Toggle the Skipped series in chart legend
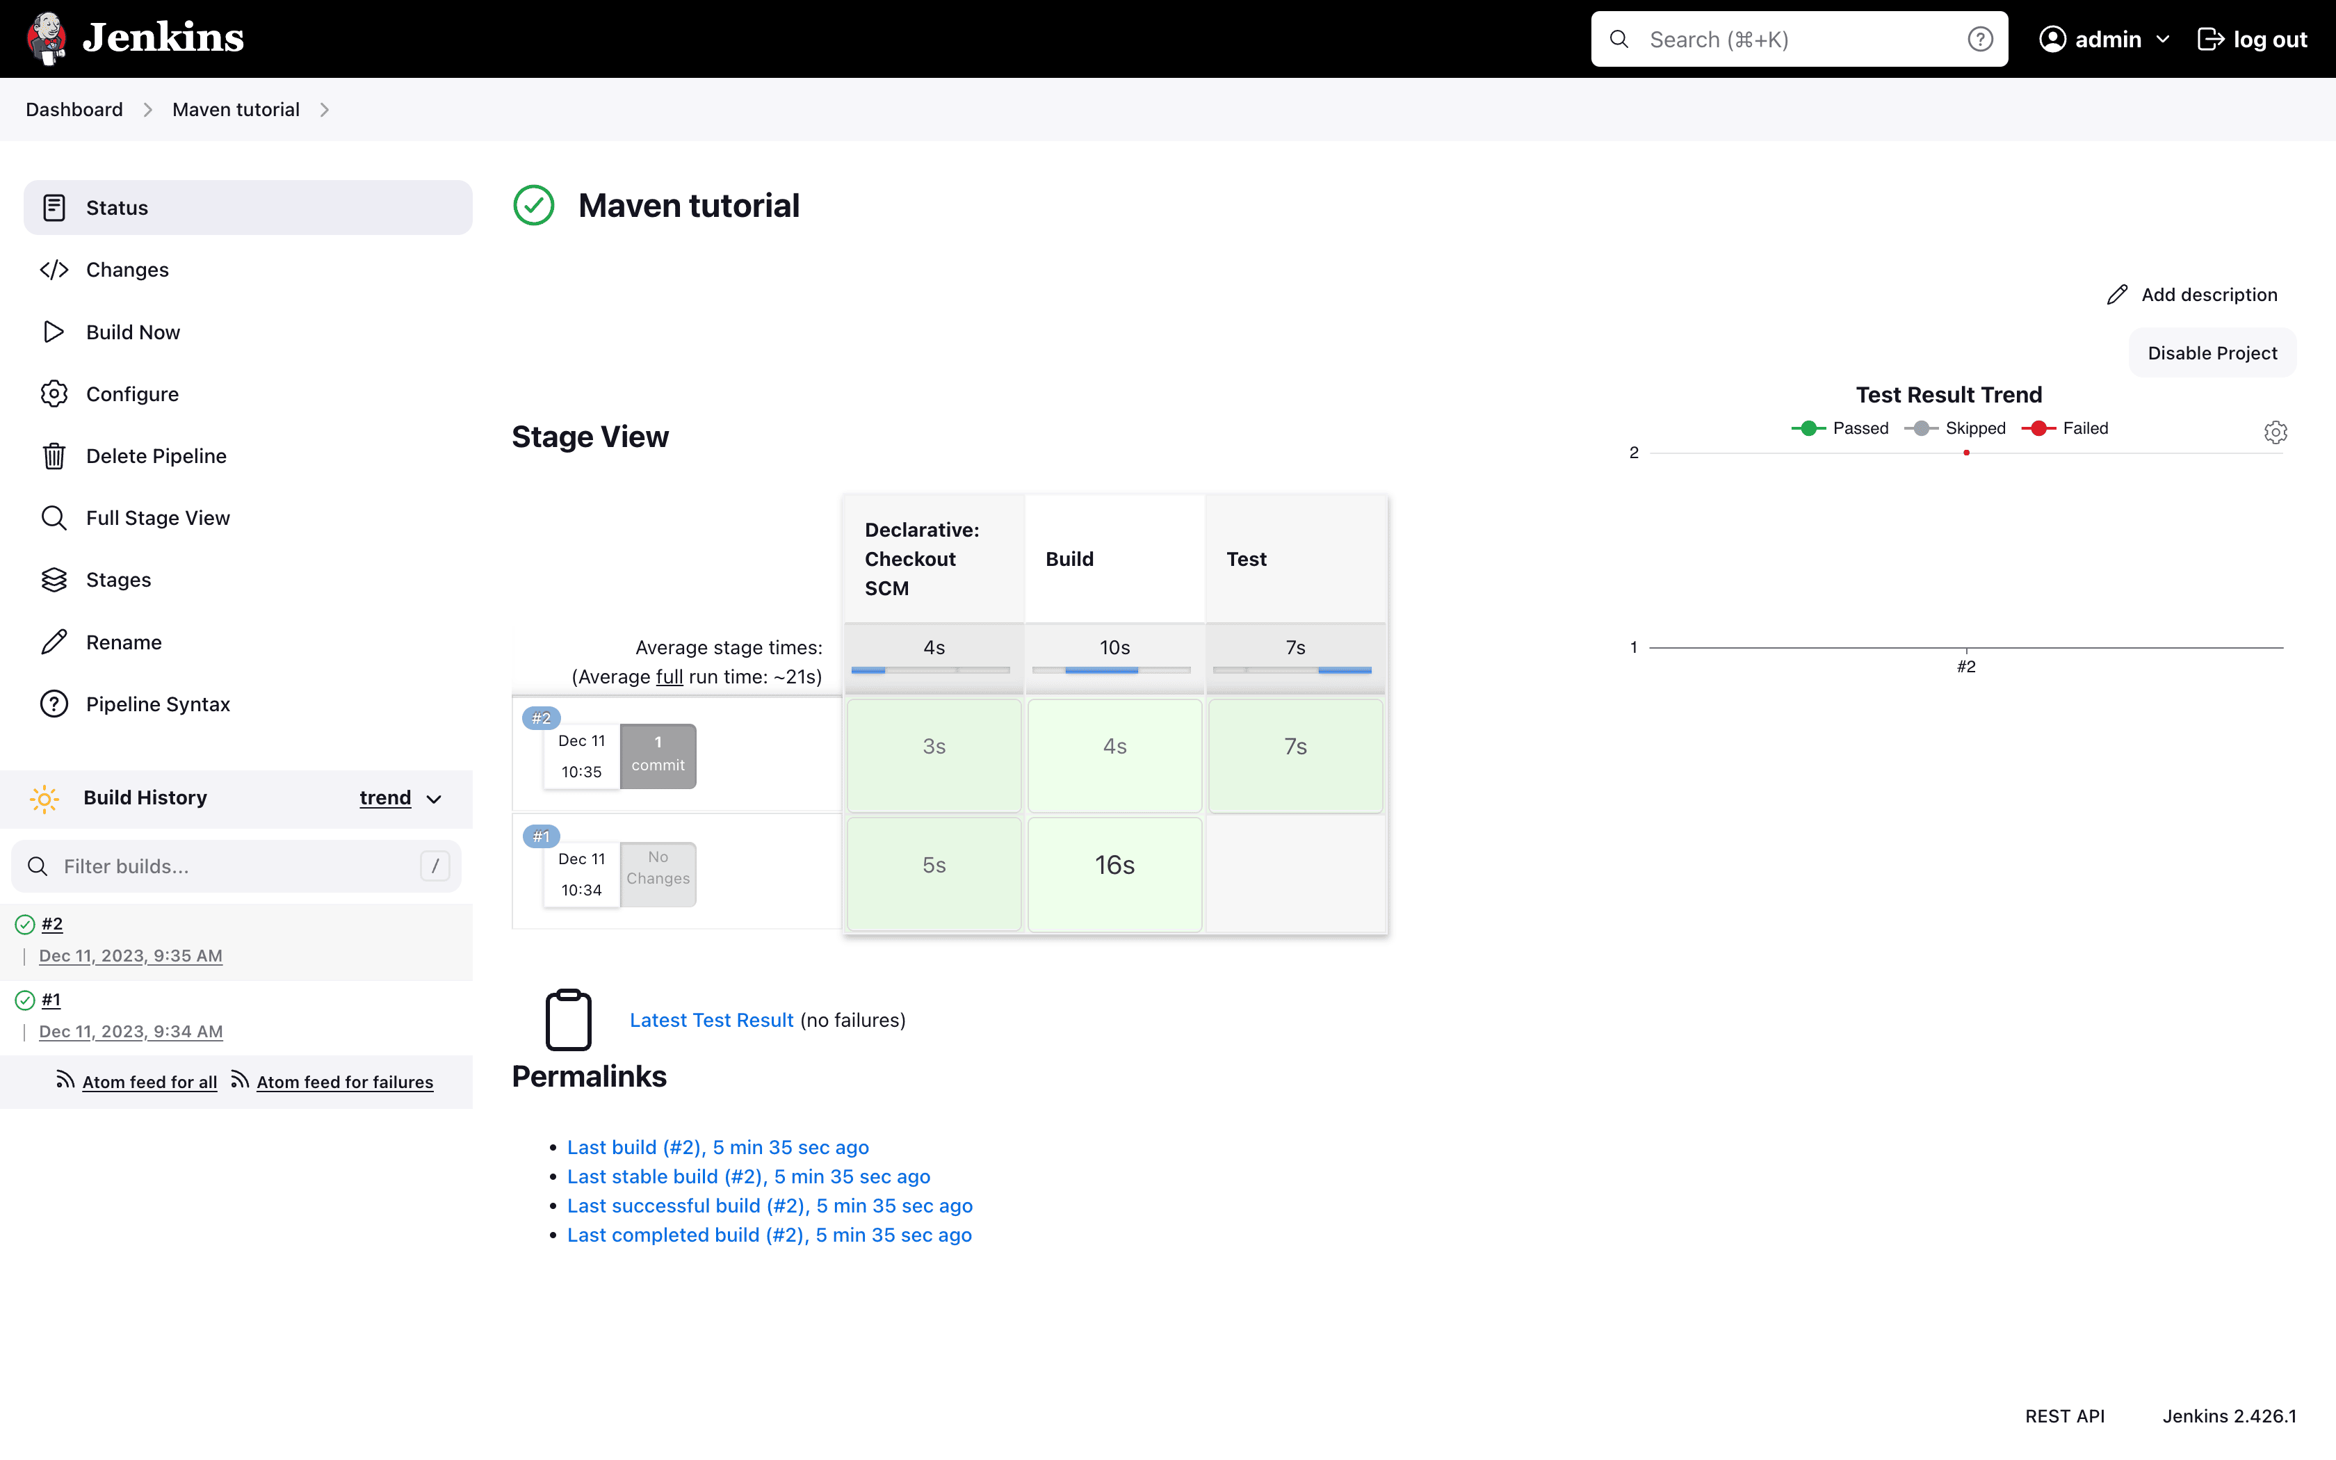 click(1956, 428)
